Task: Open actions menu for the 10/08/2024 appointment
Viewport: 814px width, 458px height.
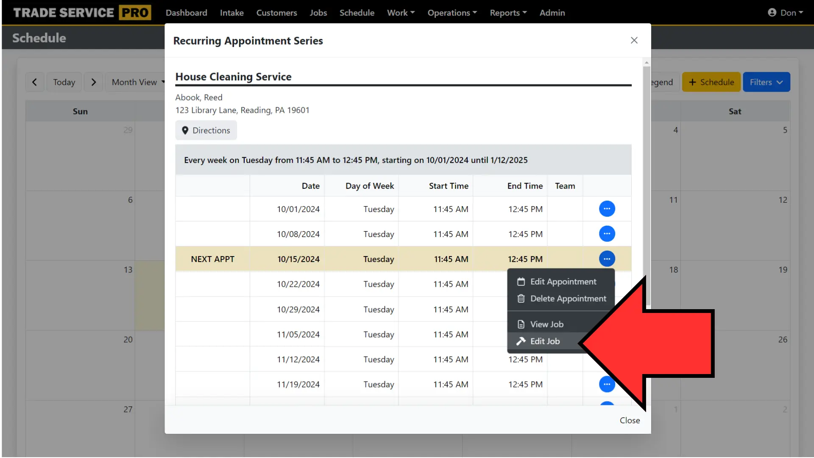Action: click(607, 234)
